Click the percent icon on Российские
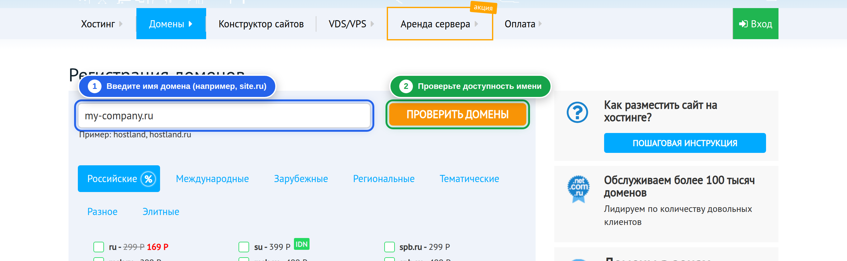Viewport: 847px width, 261px height. [148, 179]
